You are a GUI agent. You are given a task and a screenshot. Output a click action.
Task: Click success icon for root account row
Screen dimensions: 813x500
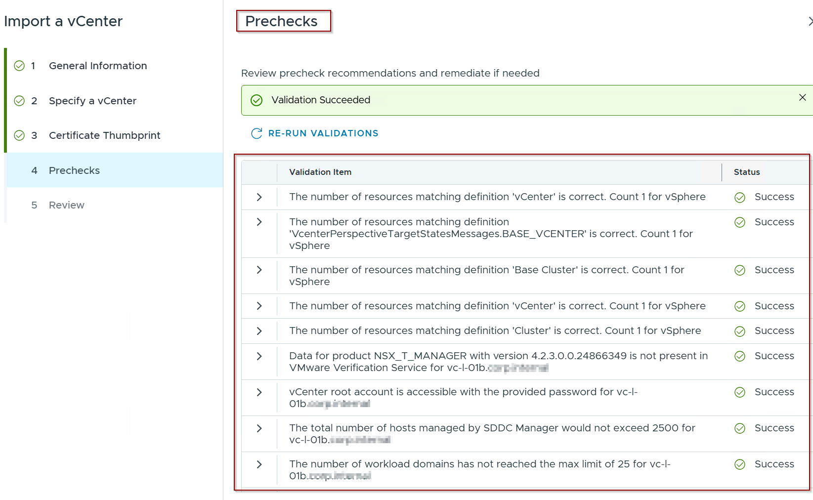(739, 392)
